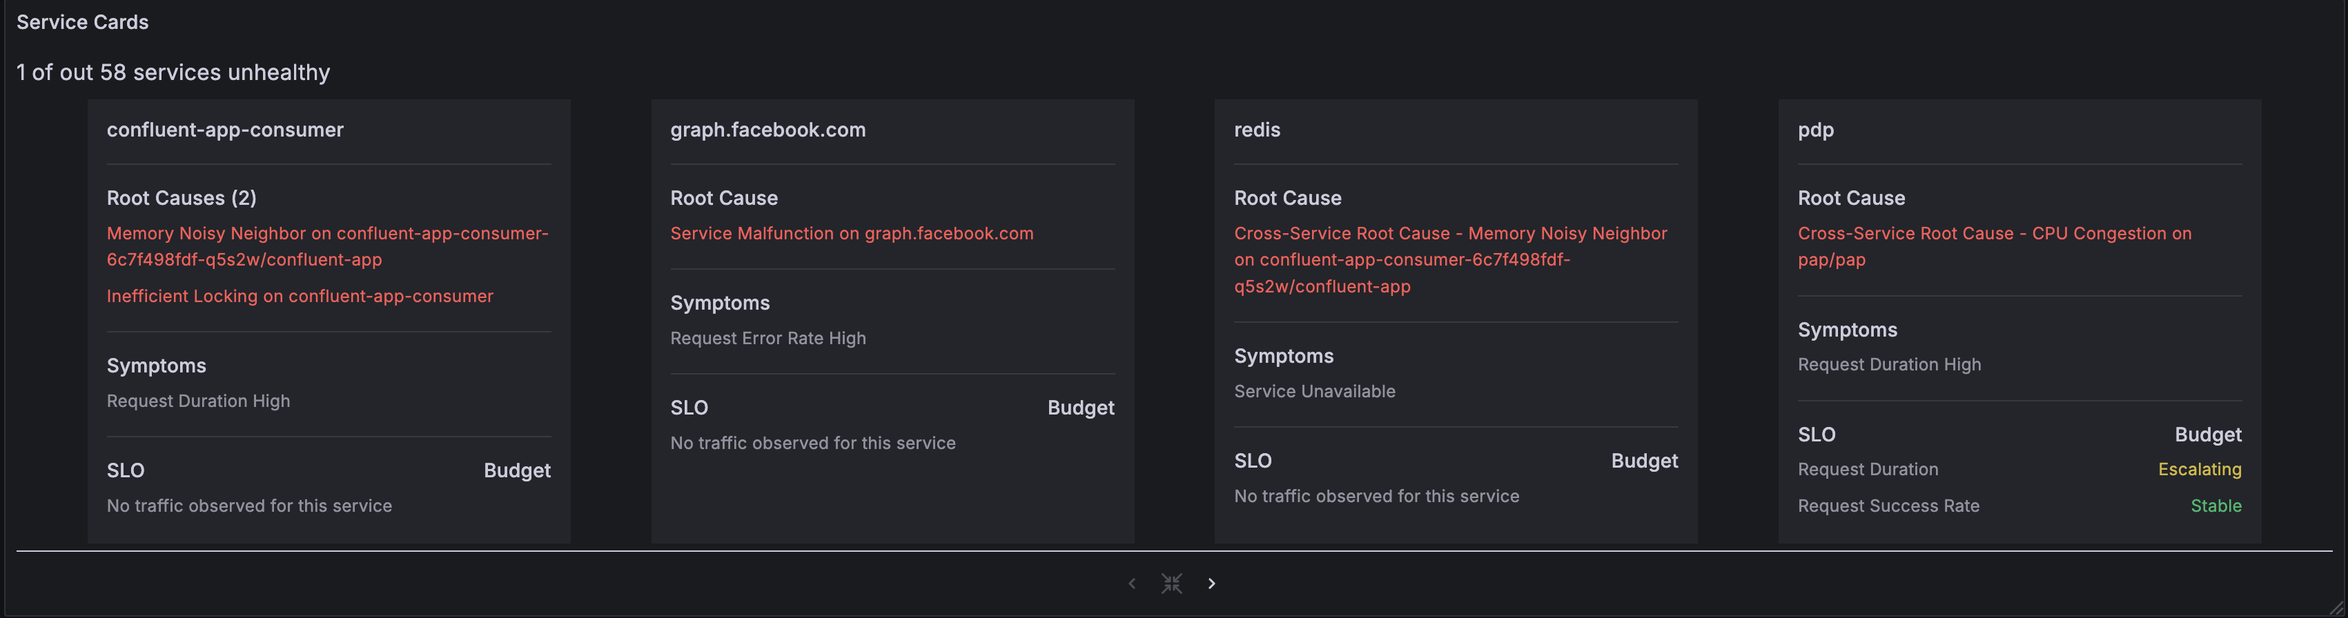Image resolution: width=2348 pixels, height=618 pixels.
Task: Click 'Request Error Rate High' symptom
Action: point(767,338)
